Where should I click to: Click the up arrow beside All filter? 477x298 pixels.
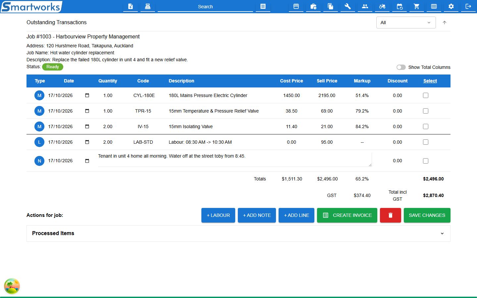445,23
